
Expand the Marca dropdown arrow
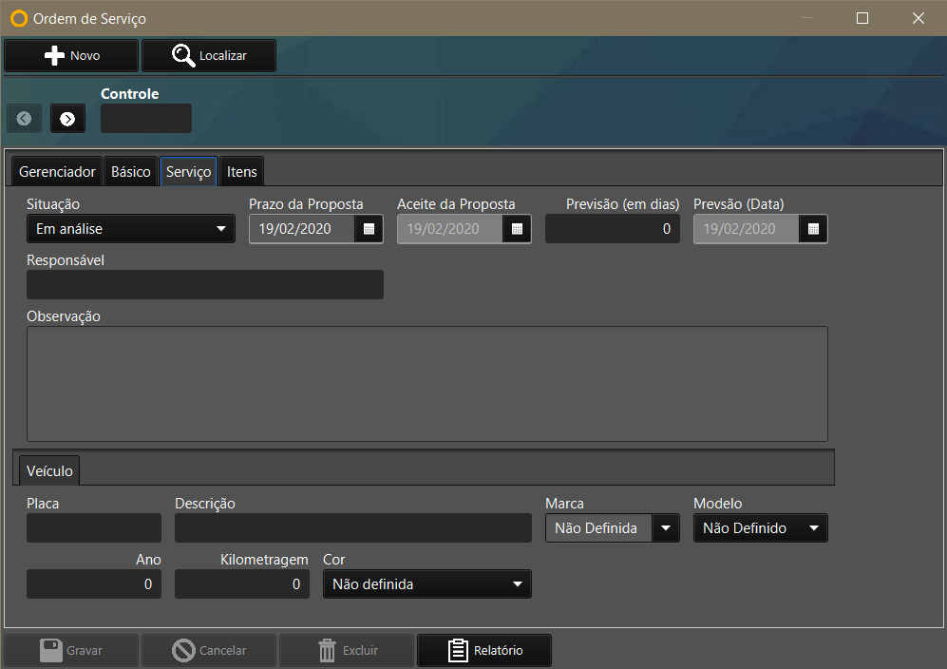[666, 528]
